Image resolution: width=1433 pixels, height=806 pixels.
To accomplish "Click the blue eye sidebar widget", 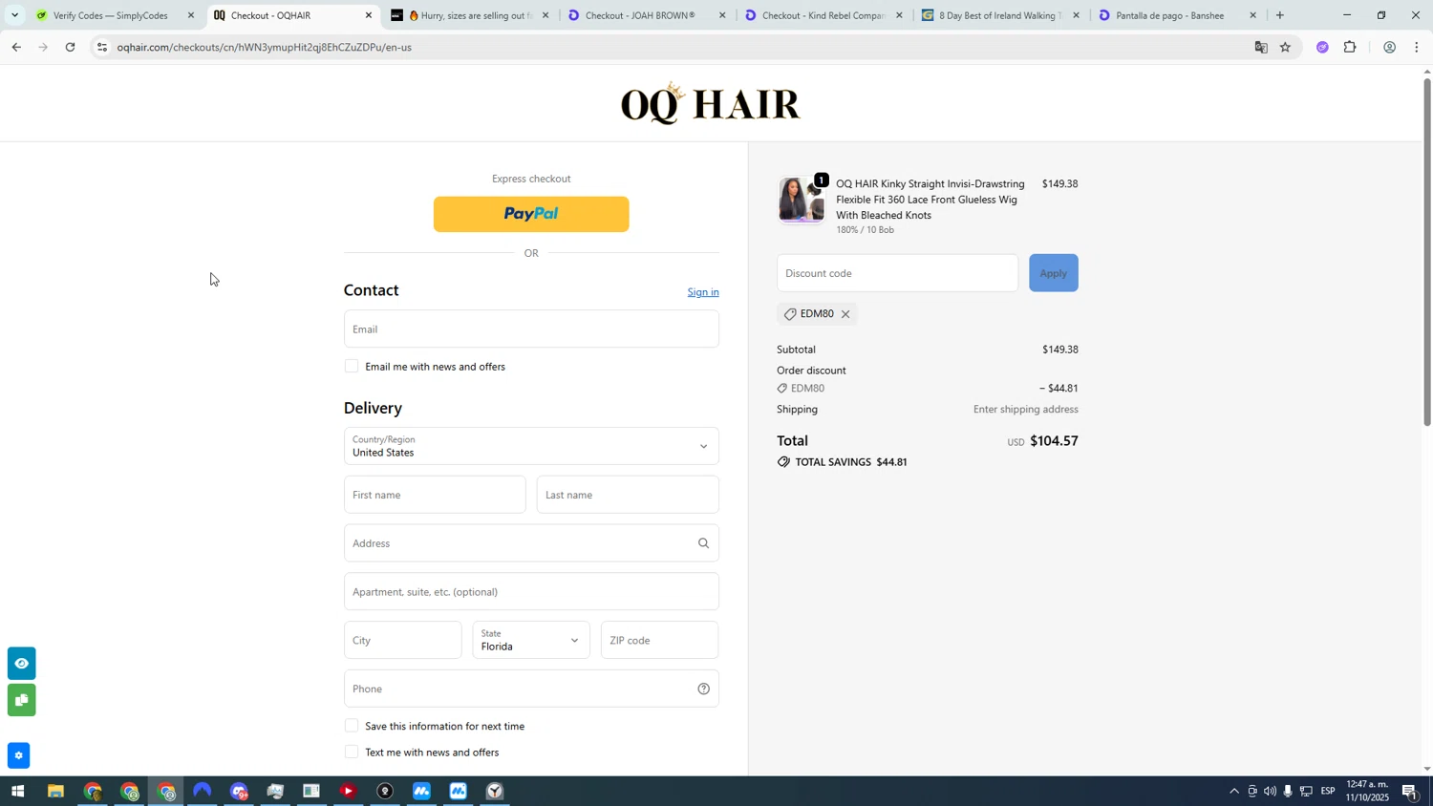I will (21, 664).
